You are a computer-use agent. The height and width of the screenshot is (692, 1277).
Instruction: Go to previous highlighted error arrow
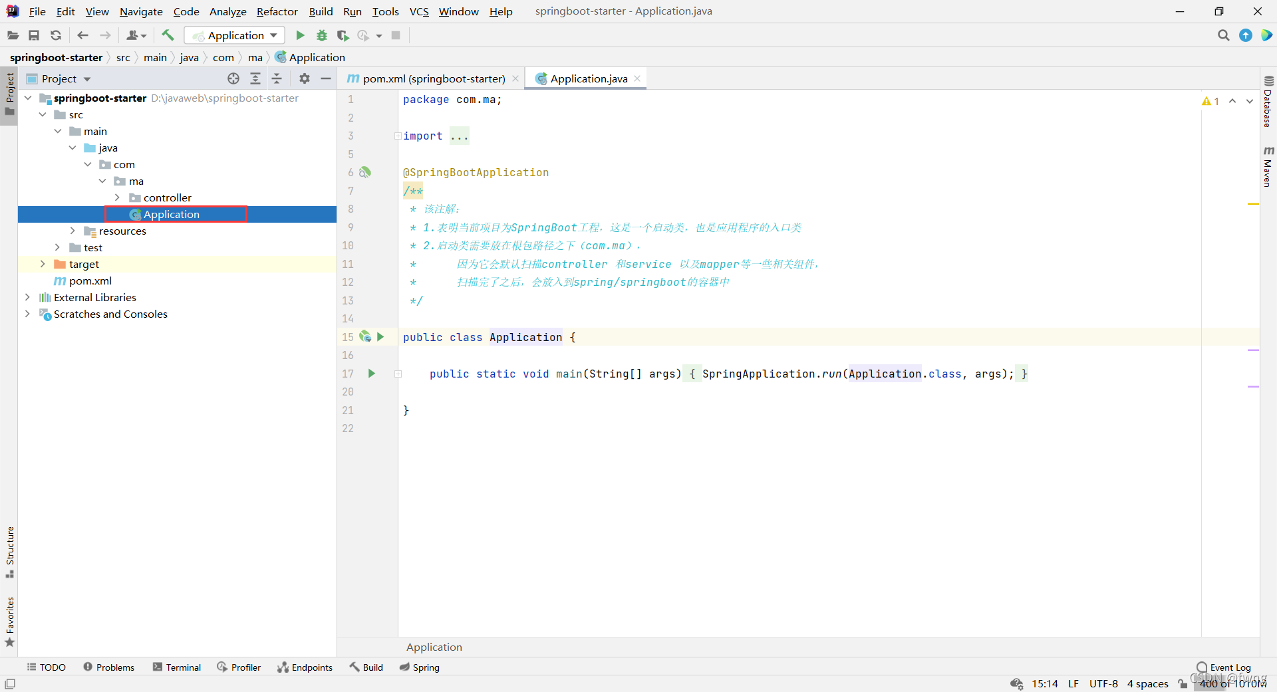coord(1232,101)
